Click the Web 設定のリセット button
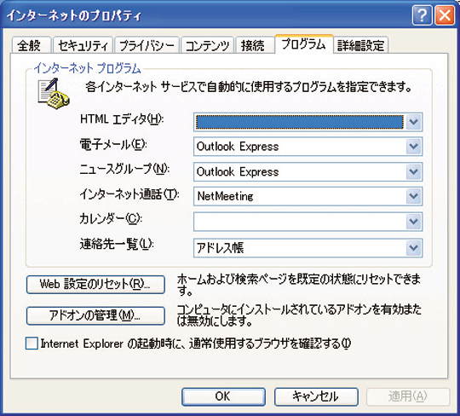The height and width of the screenshot is (416, 460). click(95, 284)
